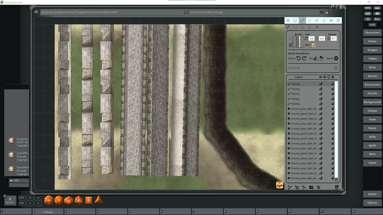Switch to the FX mode in the image toolbar
This screenshot has width=383, height=215.
click(x=310, y=20)
